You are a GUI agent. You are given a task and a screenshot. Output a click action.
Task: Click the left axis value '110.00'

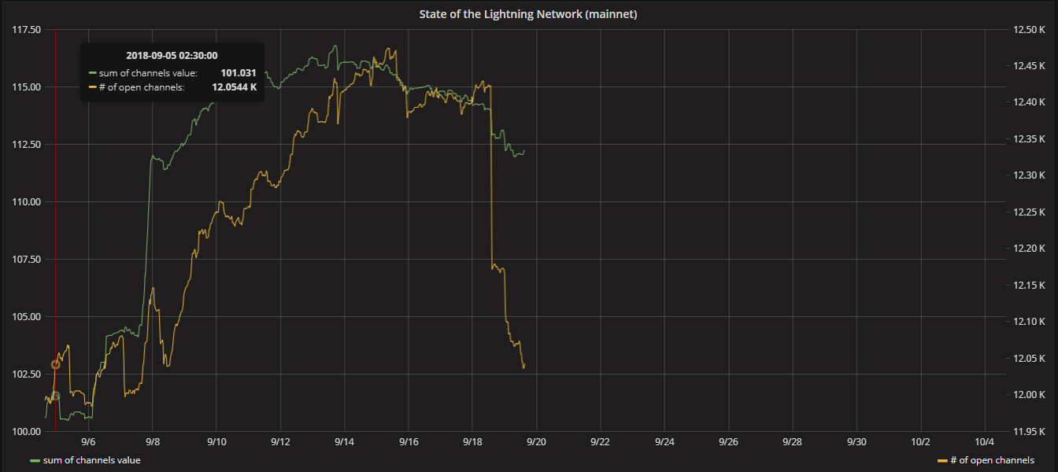click(x=27, y=201)
